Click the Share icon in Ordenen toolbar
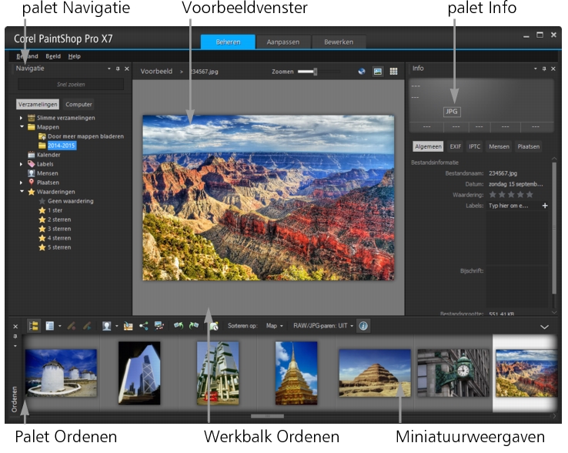Viewport: 568px width, 453px height. click(x=143, y=326)
